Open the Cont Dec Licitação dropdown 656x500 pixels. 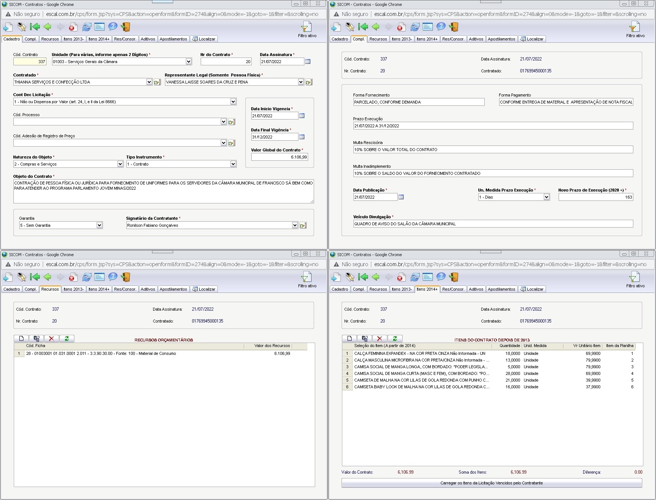pos(233,102)
